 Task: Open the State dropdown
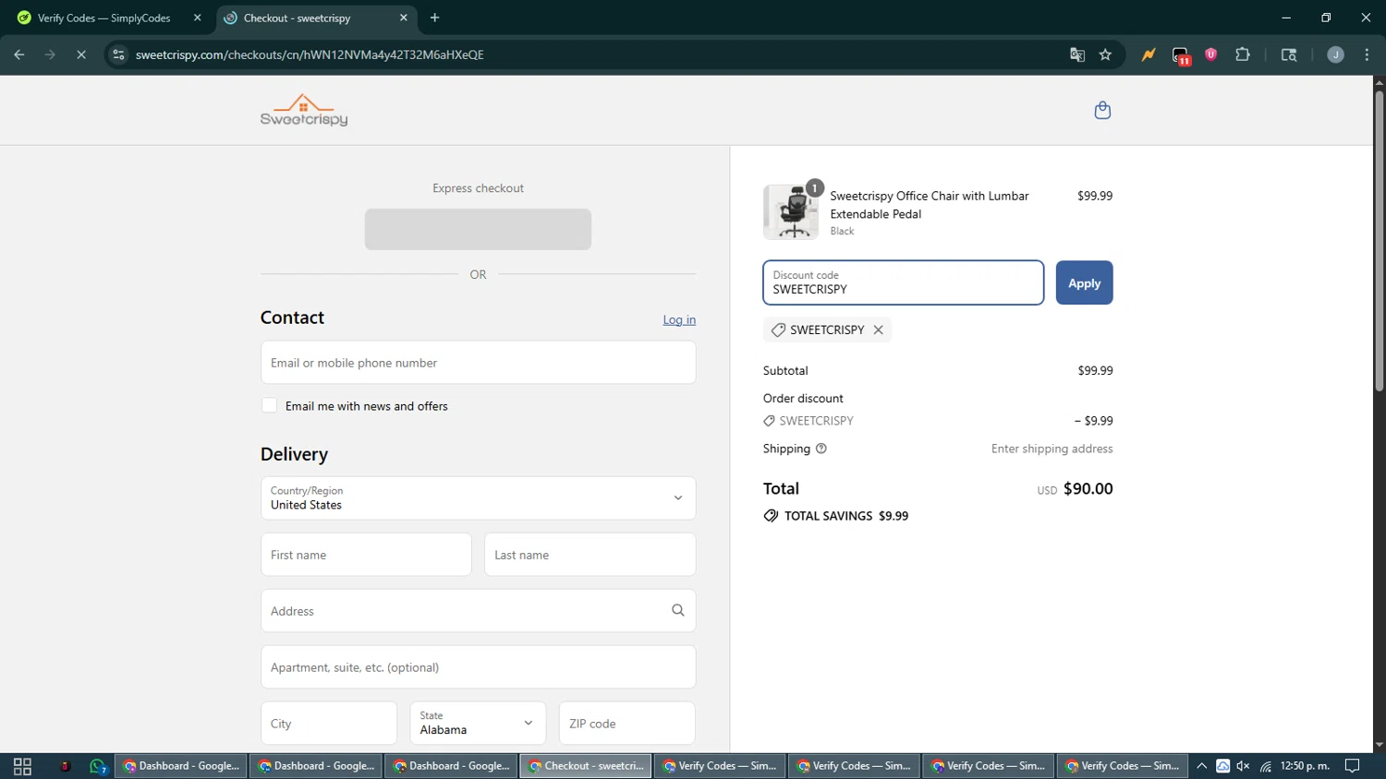click(478, 723)
